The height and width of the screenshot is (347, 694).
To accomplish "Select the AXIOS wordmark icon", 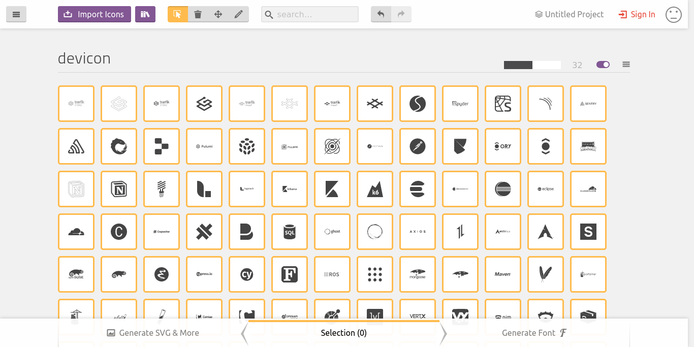I will click(418, 232).
